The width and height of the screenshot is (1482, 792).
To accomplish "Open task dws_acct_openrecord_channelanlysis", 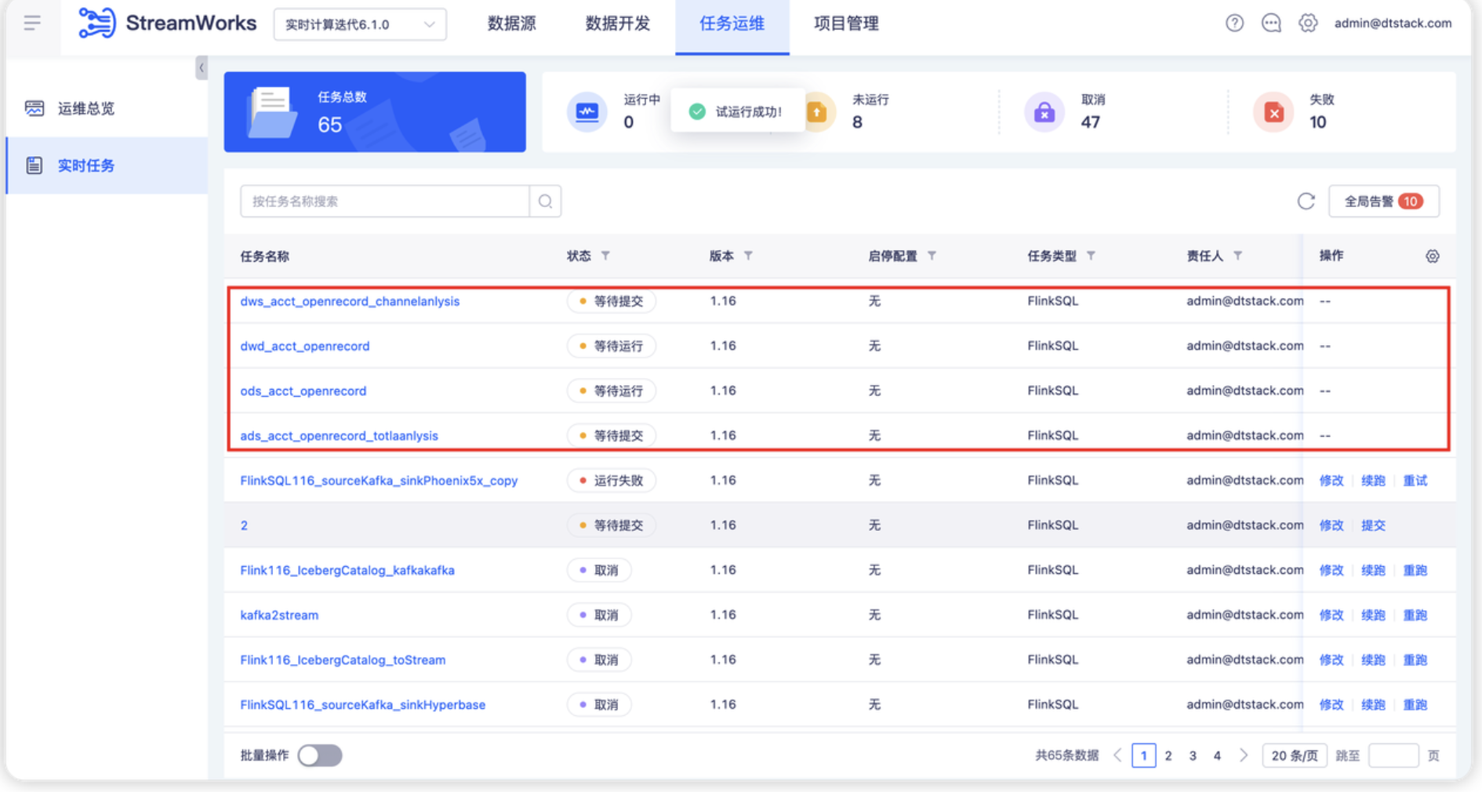I will (350, 301).
